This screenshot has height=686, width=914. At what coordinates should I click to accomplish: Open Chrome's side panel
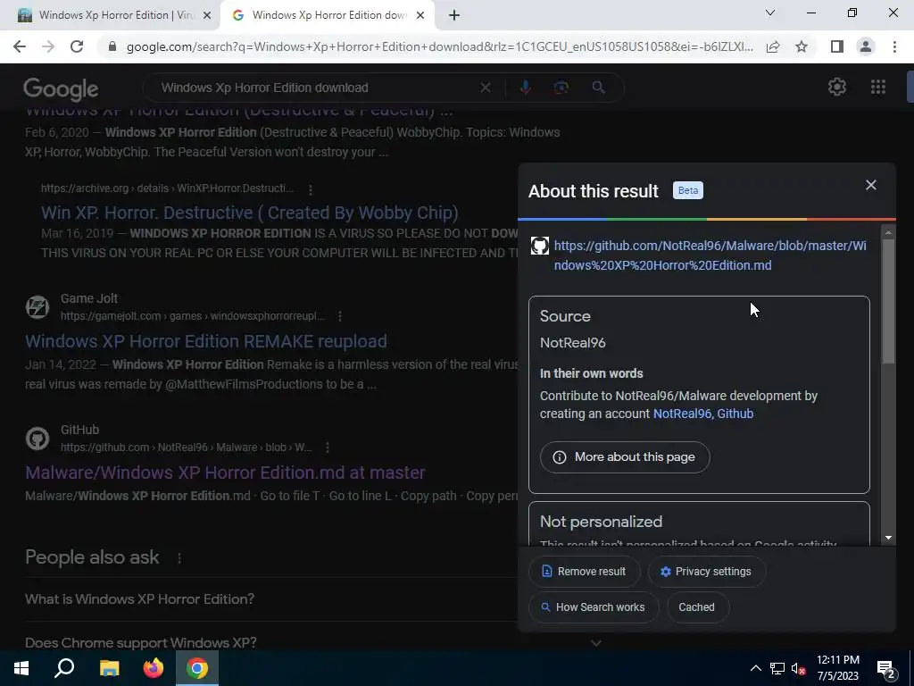tap(837, 46)
